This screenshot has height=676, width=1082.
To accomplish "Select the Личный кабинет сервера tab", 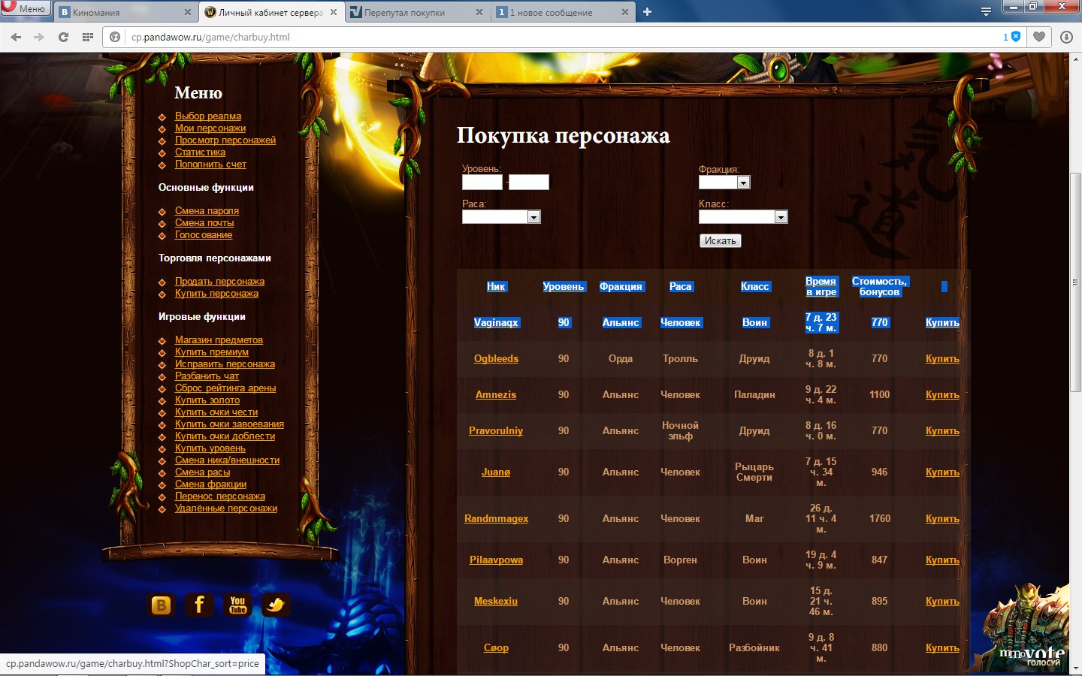I will point(271,12).
